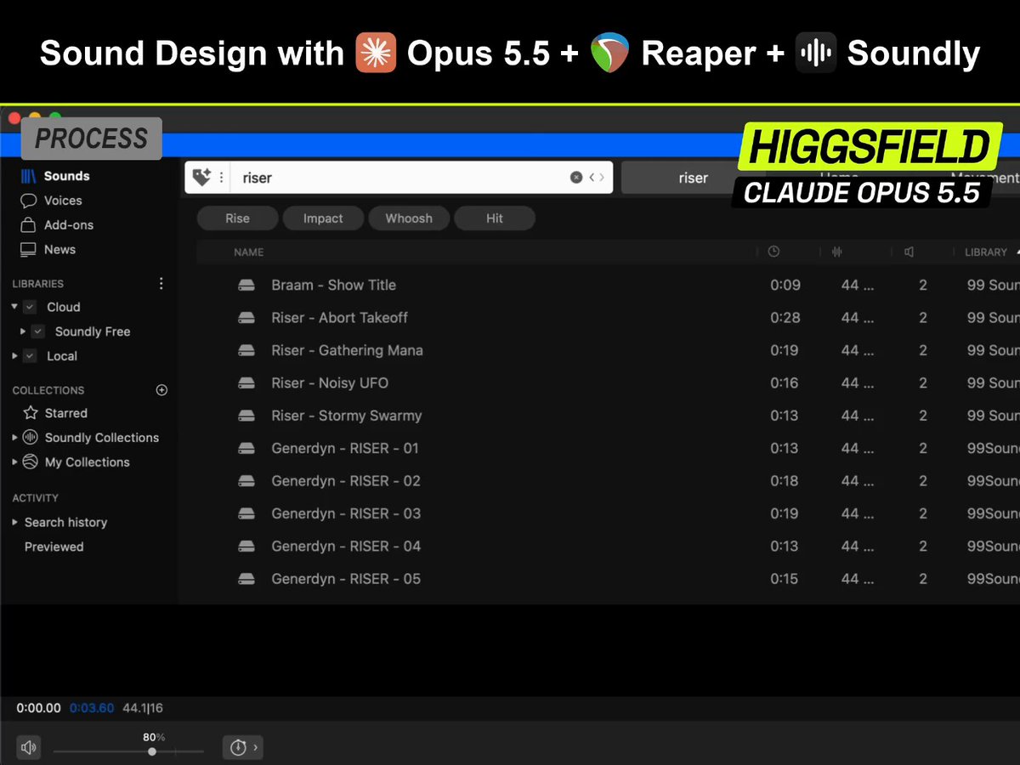Sort results by NAME column header

[249, 252]
